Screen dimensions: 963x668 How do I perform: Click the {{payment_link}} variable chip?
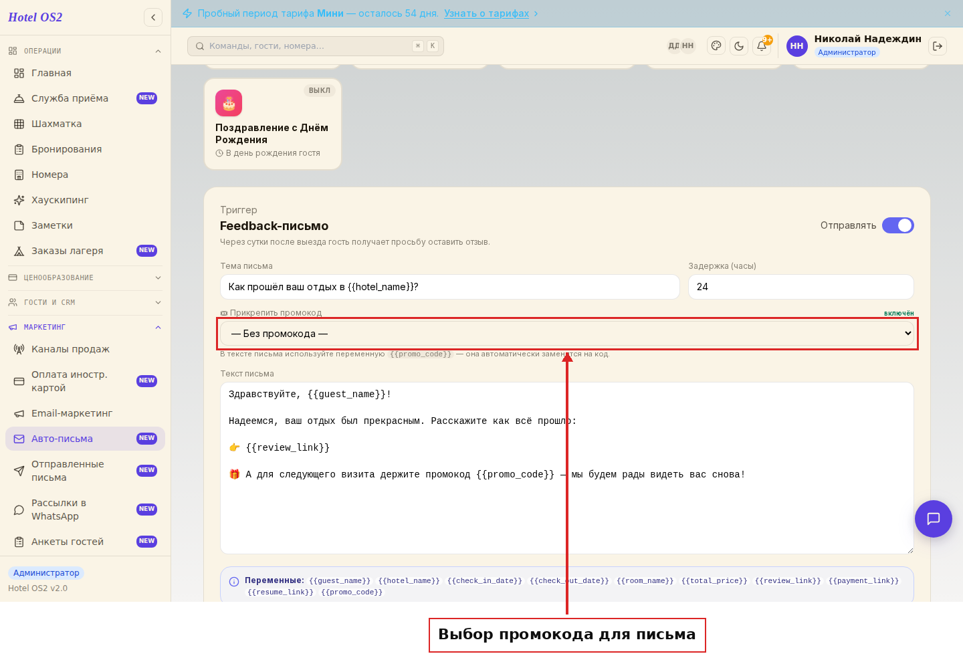tap(864, 581)
